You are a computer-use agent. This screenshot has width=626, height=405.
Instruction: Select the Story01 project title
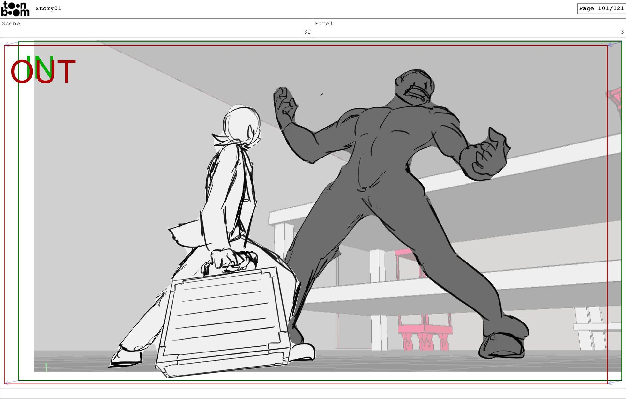(48, 8)
